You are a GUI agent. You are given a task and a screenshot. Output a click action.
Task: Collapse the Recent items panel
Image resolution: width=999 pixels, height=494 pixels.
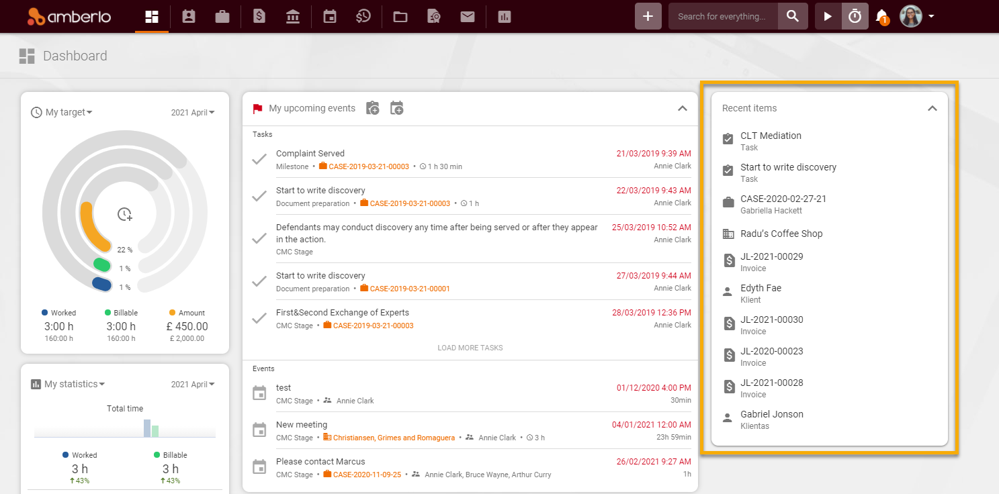pyautogui.click(x=932, y=108)
